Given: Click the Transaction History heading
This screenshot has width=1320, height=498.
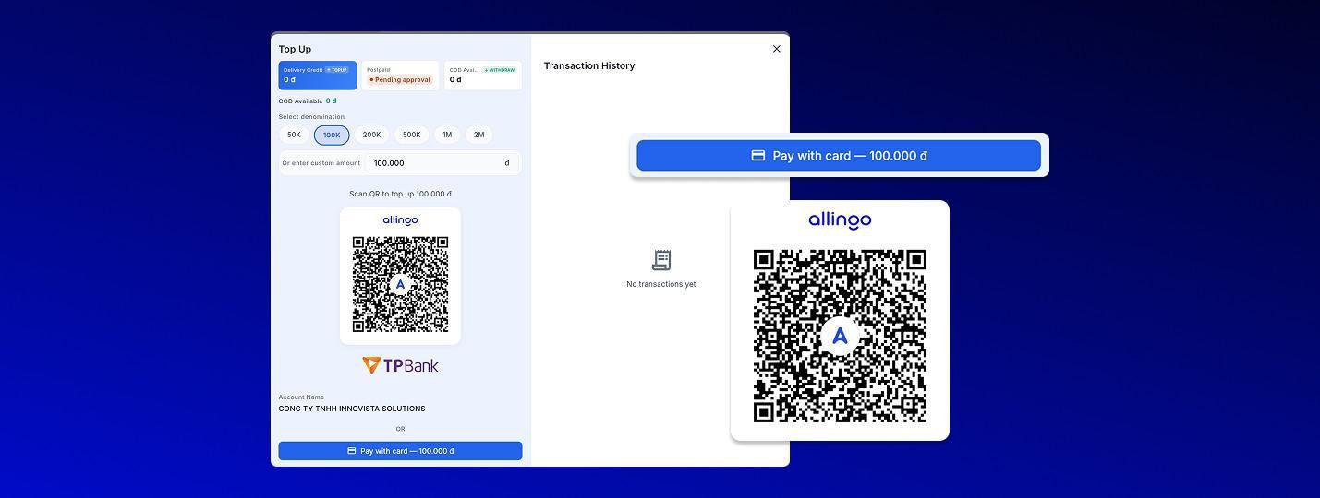Looking at the screenshot, I should 589,65.
